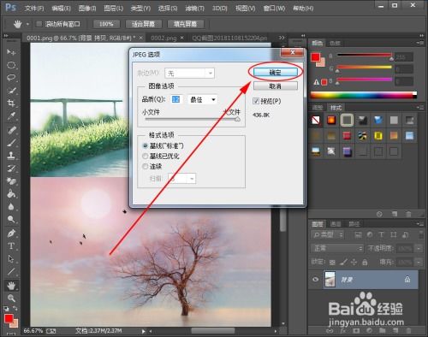Toggle the 滚动所有窗口 checkbox
Viewport: 428px width, 337px height.
tap(39, 24)
